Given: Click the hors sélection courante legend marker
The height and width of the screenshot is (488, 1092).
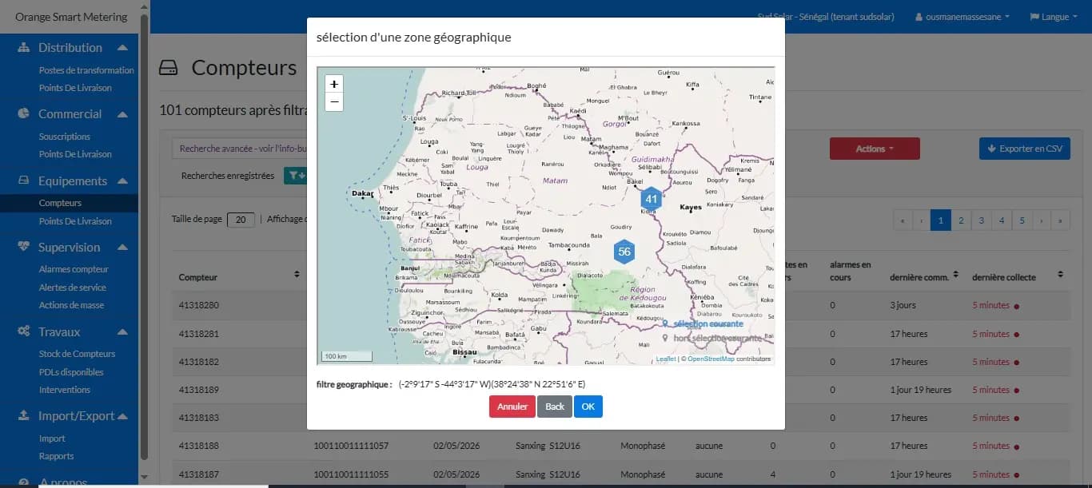Looking at the screenshot, I should pyautogui.click(x=665, y=338).
